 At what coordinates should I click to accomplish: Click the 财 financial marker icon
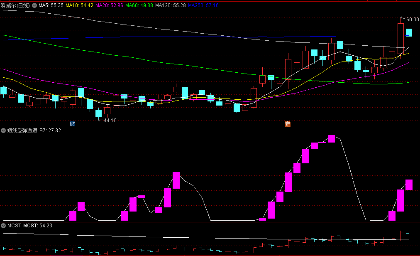click(72, 124)
